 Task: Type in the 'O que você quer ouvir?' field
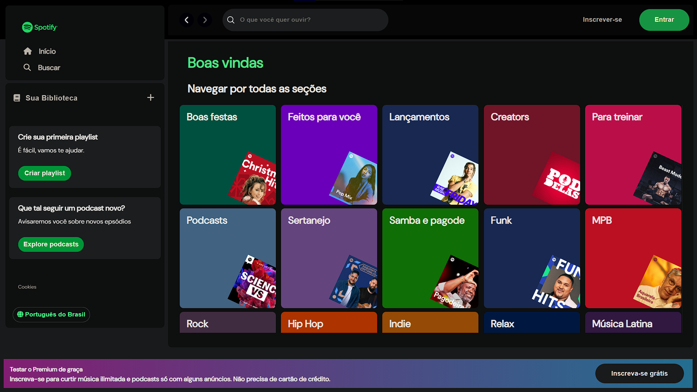click(x=309, y=20)
